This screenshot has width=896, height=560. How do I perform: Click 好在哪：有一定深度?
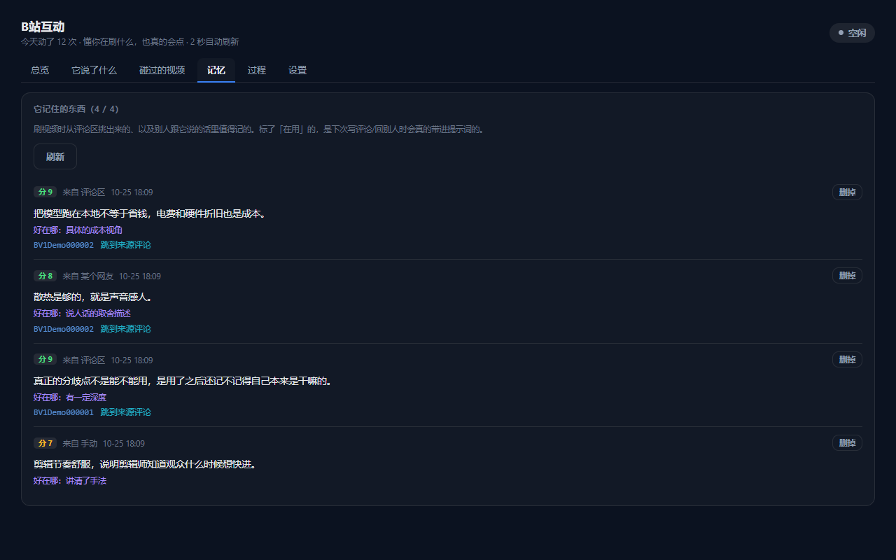pos(70,398)
